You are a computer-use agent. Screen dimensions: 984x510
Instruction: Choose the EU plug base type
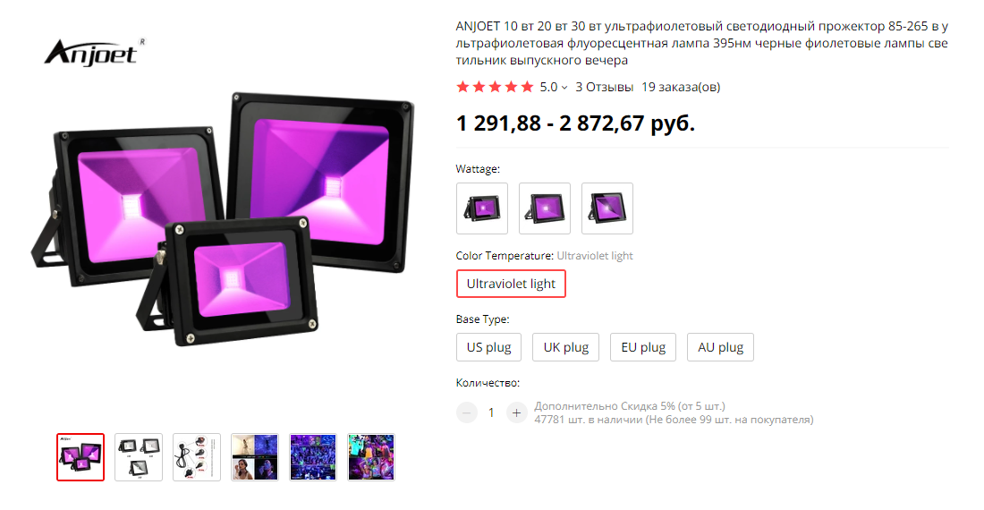pyautogui.click(x=643, y=347)
